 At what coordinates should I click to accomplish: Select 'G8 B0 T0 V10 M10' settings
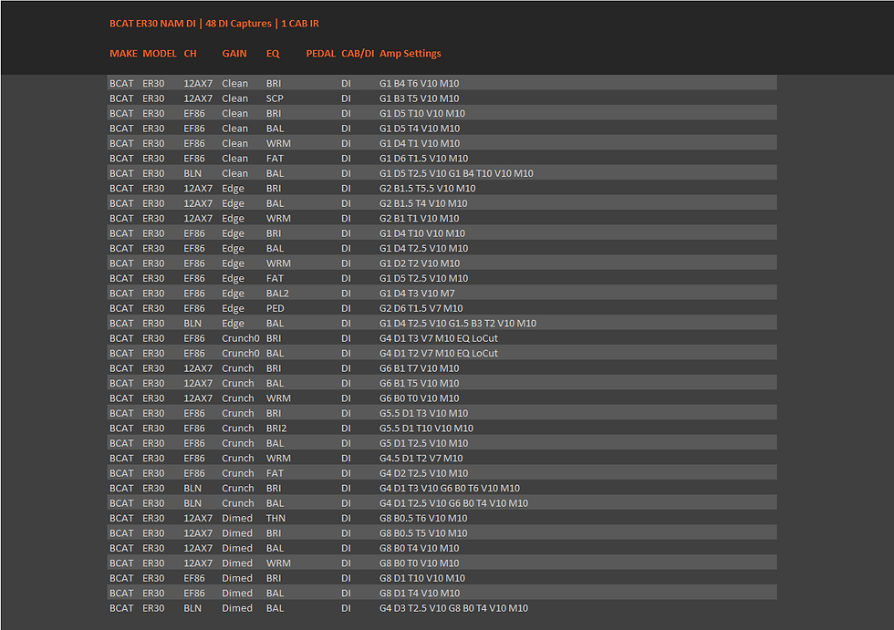point(419,564)
